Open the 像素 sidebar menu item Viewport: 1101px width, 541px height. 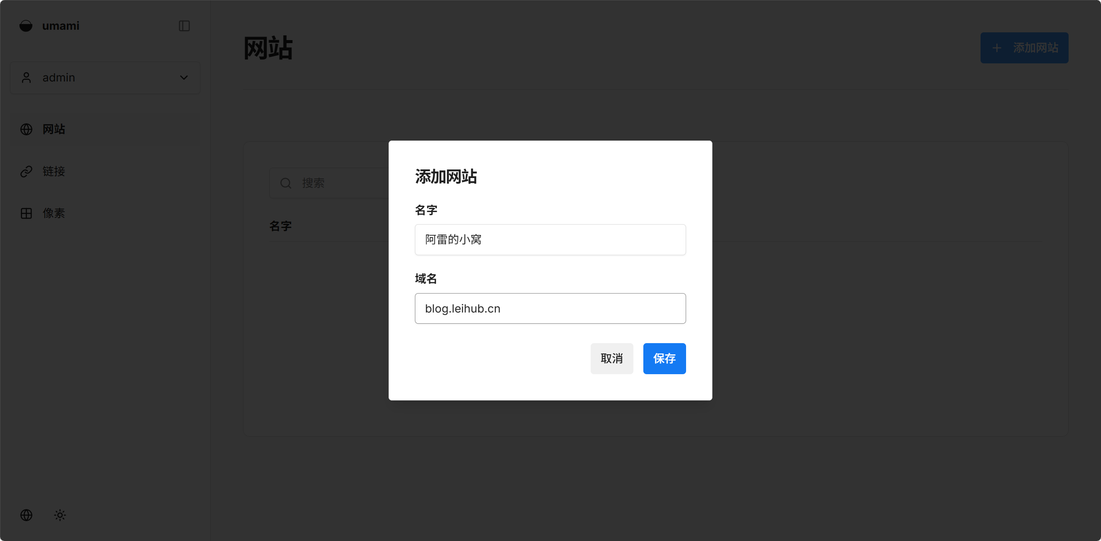click(x=54, y=213)
